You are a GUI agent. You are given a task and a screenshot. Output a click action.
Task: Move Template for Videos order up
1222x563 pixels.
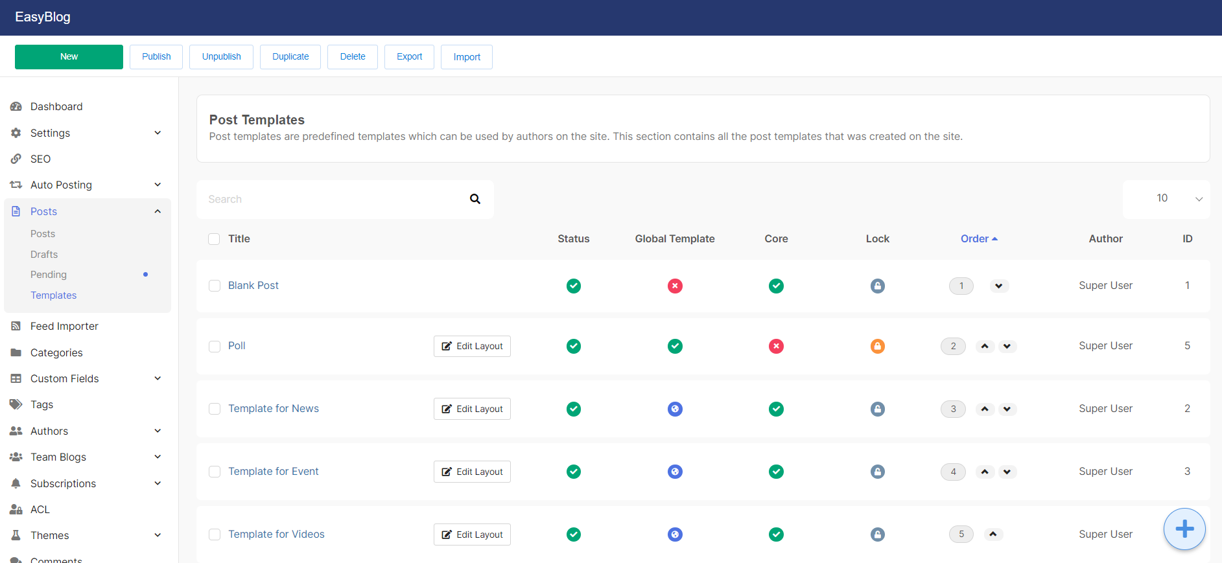coord(993,534)
